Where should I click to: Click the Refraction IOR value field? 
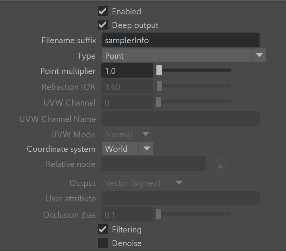[127, 86]
